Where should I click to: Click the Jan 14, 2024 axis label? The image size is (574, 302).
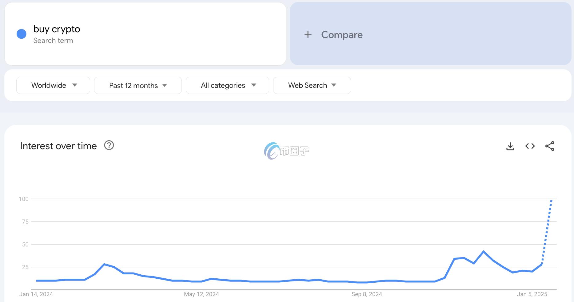tap(36, 294)
